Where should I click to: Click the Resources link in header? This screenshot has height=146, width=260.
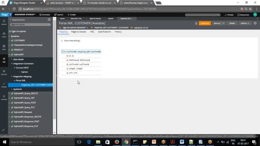[x=243, y=15]
